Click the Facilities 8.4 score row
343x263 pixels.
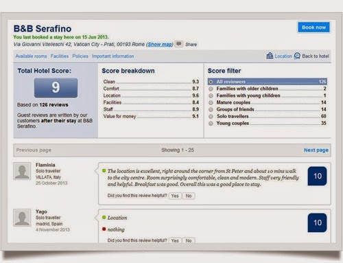click(x=151, y=102)
